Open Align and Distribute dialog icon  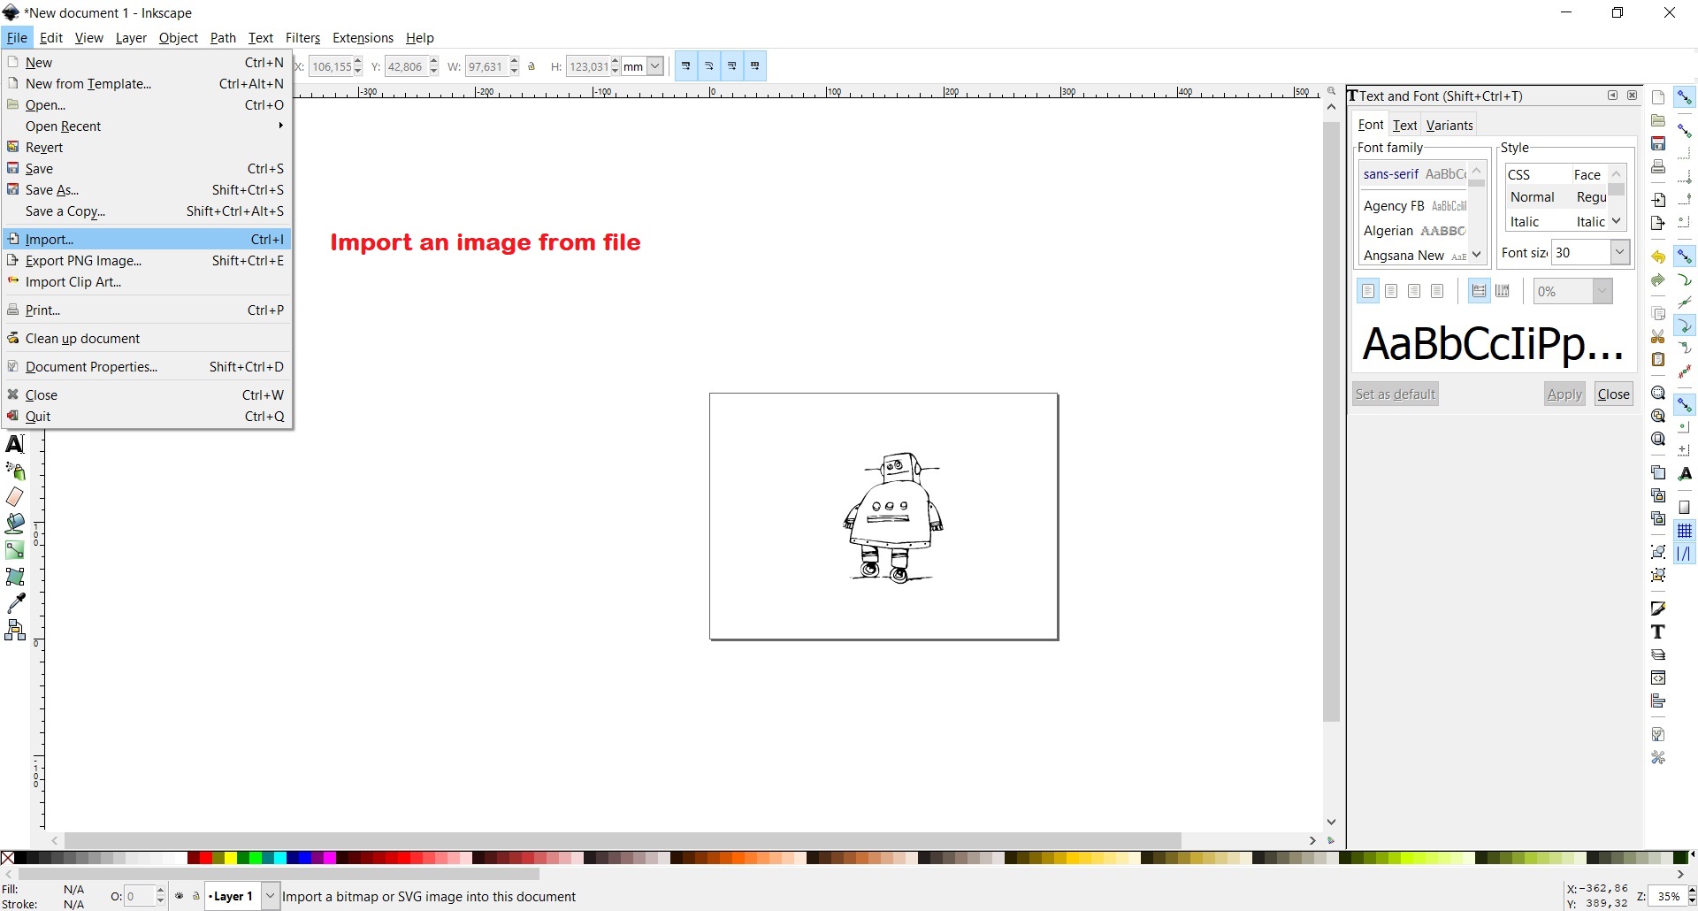tap(1658, 700)
